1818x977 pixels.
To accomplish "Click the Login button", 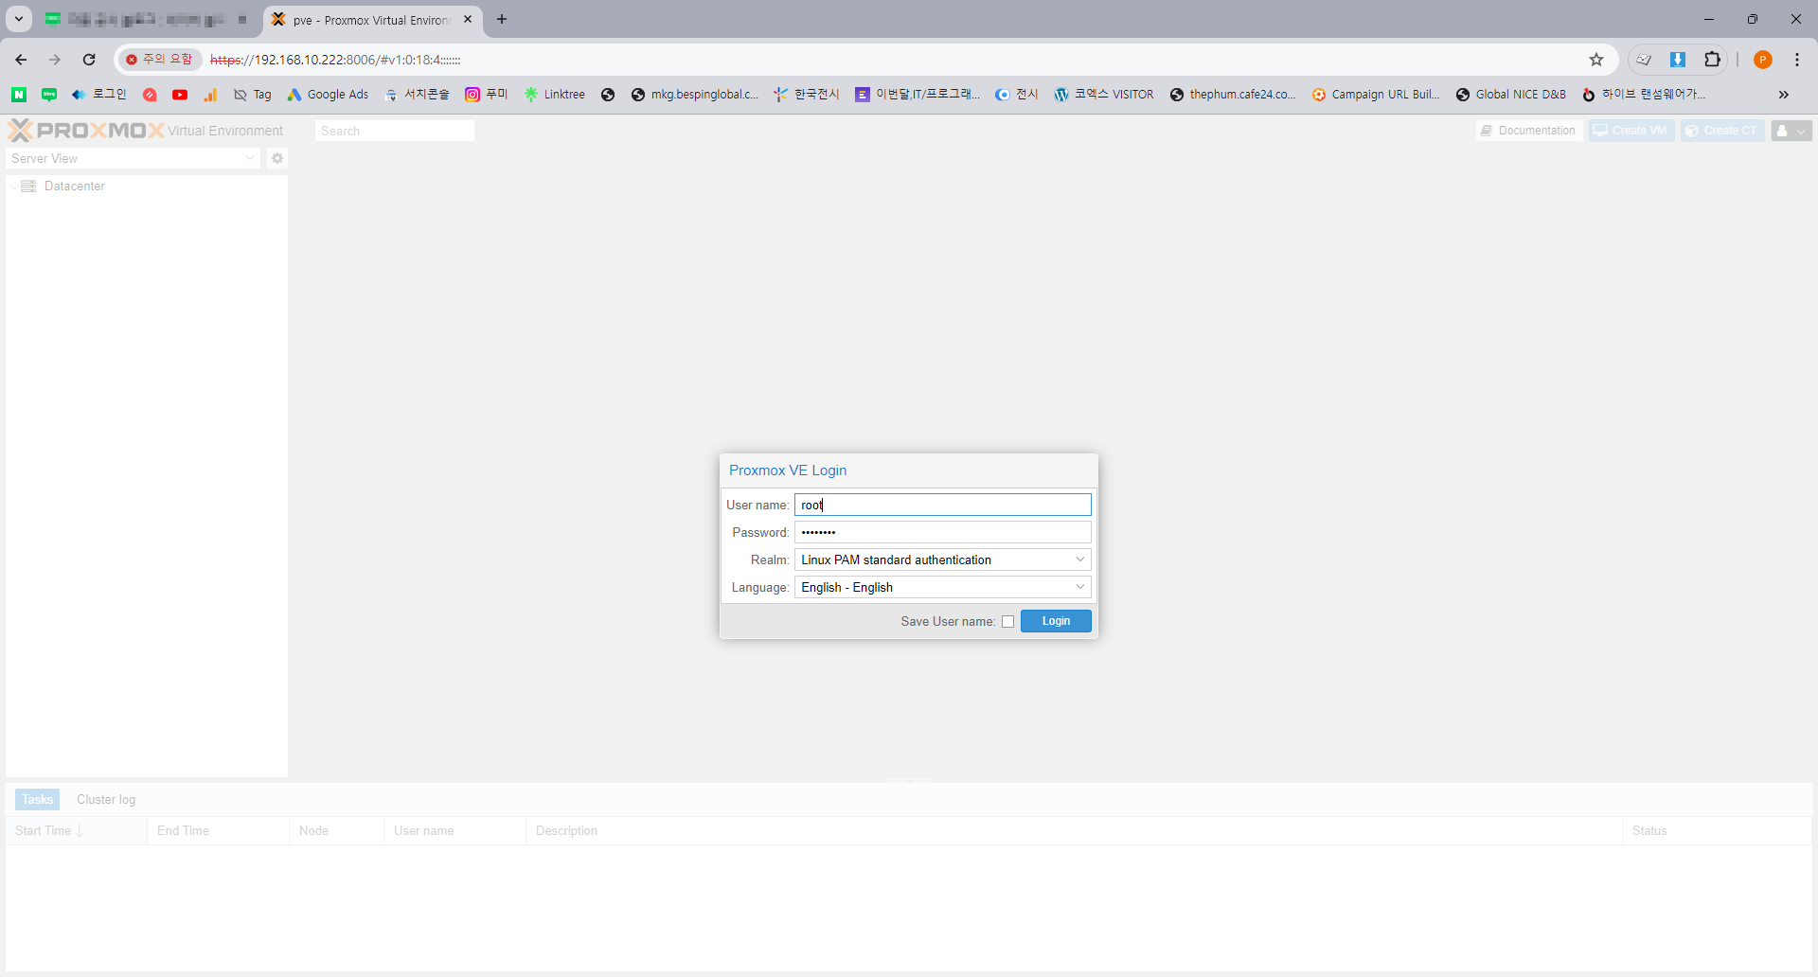I will (x=1056, y=621).
